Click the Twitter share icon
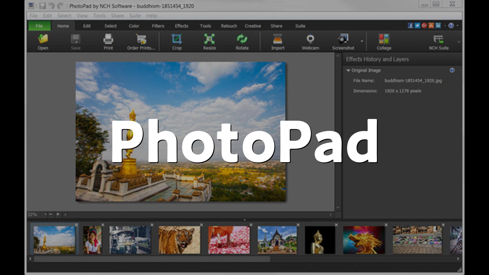The width and height of the screenshot is (489, 275). click(417, 25)
